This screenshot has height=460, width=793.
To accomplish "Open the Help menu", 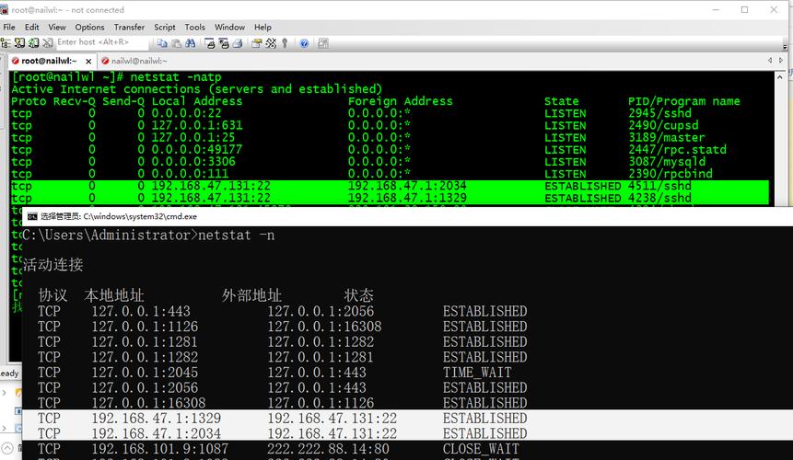I will (x=262, y=28).
